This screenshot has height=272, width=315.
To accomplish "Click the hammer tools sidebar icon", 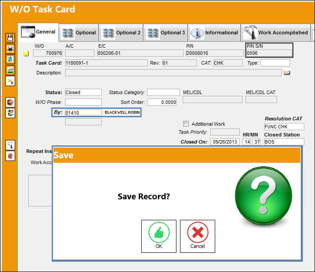I will [10, 145].
